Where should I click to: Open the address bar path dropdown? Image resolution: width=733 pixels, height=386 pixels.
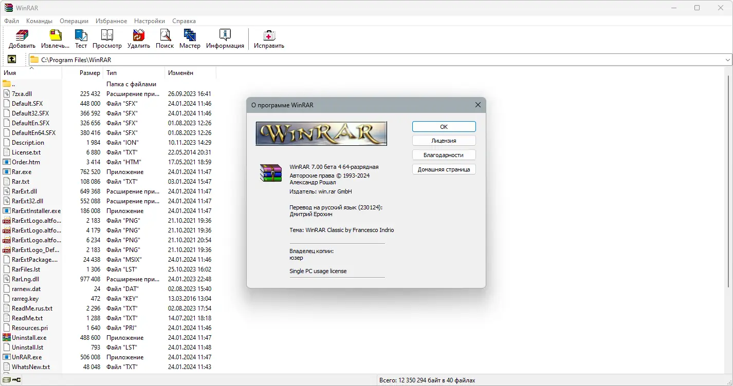(x=728, y=60)
